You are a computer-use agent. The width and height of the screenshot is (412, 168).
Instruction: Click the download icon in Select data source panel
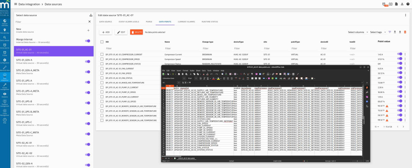[x=91, y=15]
